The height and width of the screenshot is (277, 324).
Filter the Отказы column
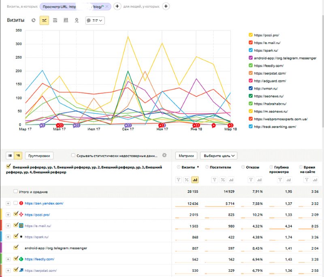point(251,180)
